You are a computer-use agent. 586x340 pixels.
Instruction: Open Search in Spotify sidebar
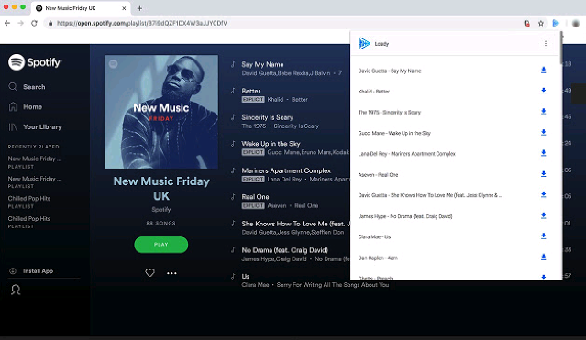point(27,87)
